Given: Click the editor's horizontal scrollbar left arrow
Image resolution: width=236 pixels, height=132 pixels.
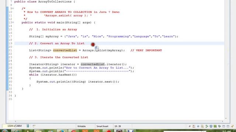Looking at the screenshot, I should click(15, 121).
